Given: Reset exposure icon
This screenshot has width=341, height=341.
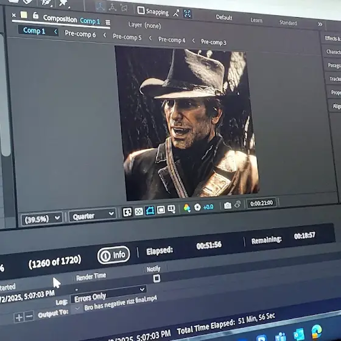Looking at the screenshot, I should click(197, 207).
